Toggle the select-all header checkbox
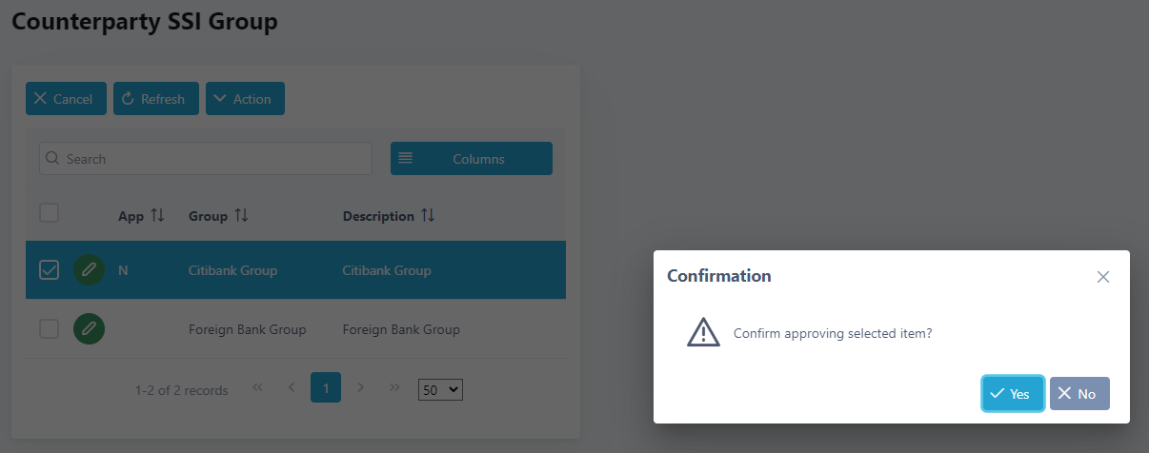Viewport: 1149px width, 453px height. click(49, 213)
